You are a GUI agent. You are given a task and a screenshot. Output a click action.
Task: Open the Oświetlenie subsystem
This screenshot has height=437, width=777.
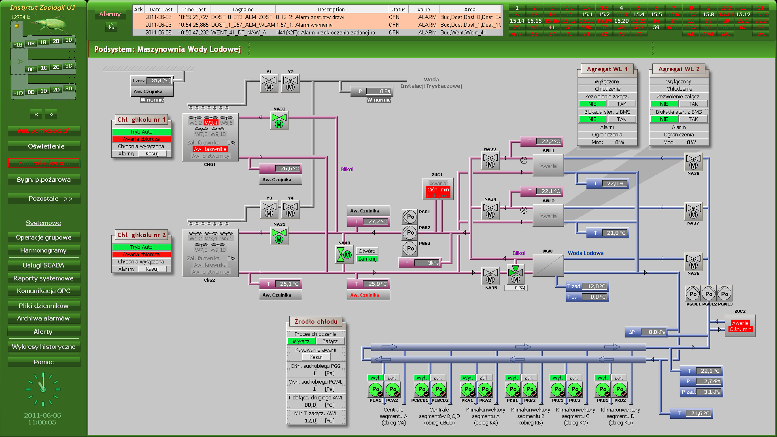pyautogui.click(x=44, y=146)
